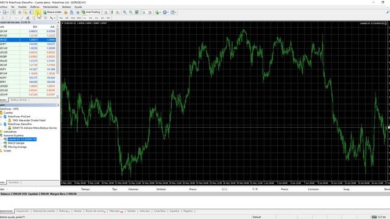Select the EURUSD row in Market Watch
Image resolution: width=390 pixels, height=219 pixels.
tap(28, 40)
